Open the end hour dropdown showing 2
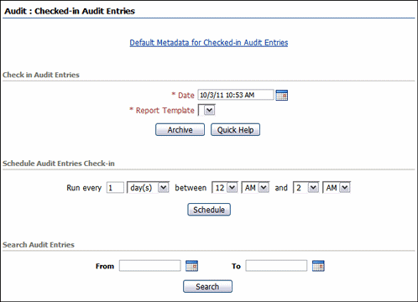Image resolution: width=418 pixels, height=302 pixels. [x=306, y=187]
